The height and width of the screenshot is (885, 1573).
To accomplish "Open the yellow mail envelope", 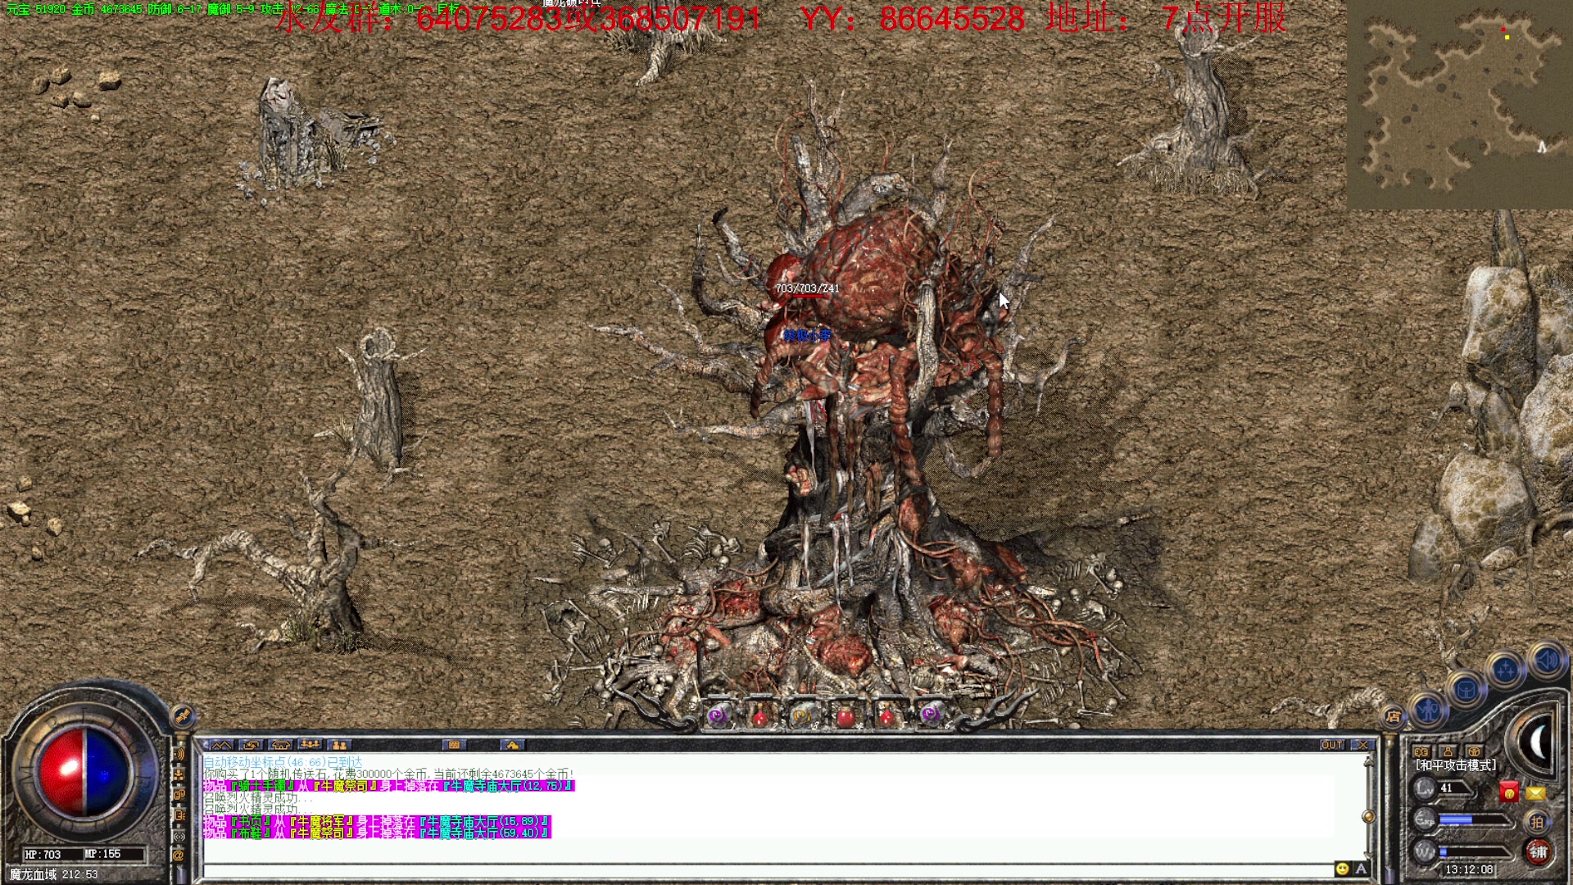I will point(1535,792).
